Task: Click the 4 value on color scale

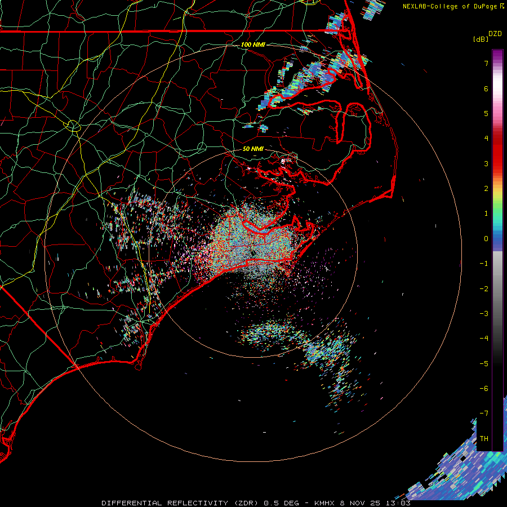Action: click(486, 139)
